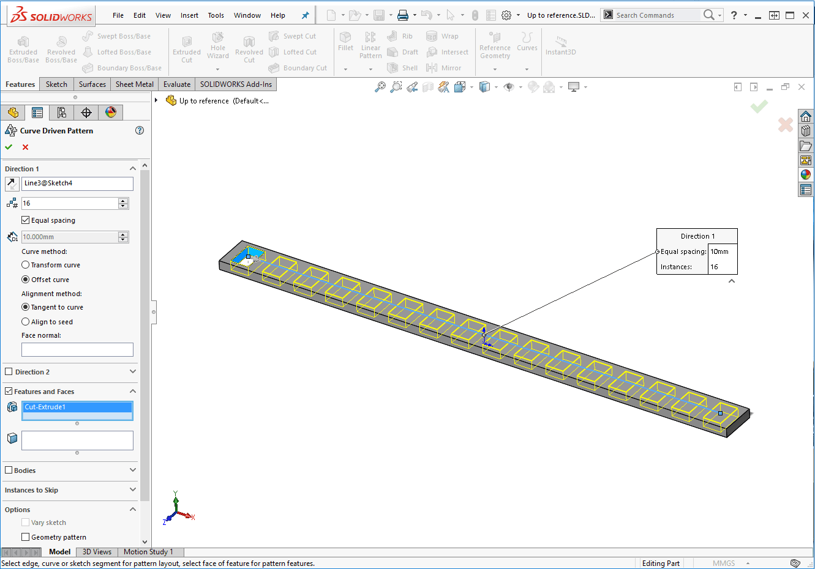Click the Zoom to Fit magnifier icon
The image size is (815, 569).
click(x=380, y=87)
